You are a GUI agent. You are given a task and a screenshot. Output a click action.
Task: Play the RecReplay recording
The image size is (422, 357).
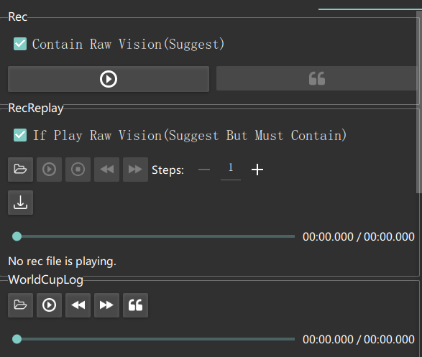[x=50, y=170]
